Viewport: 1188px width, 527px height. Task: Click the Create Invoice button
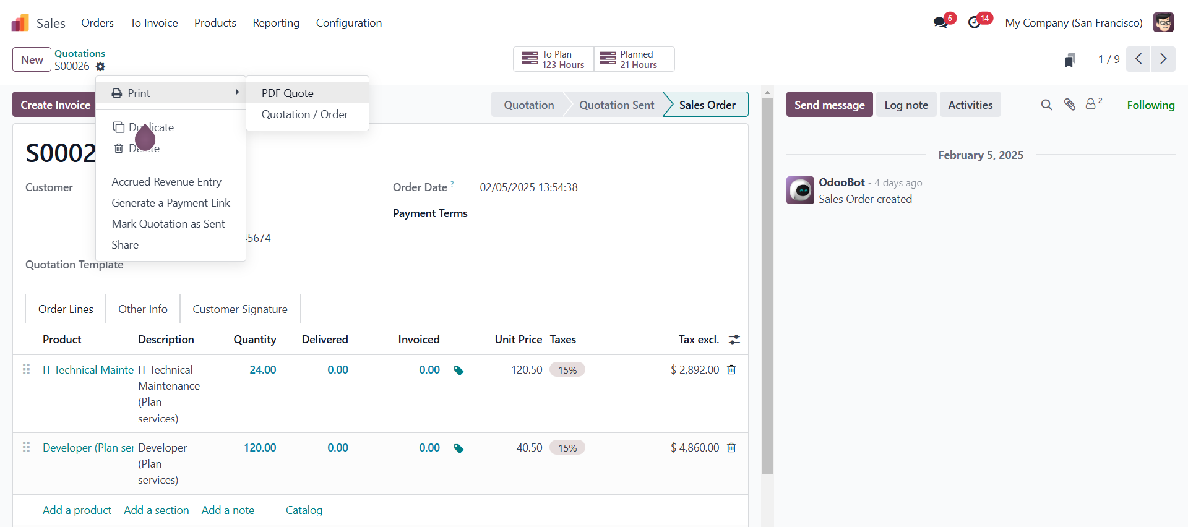click(55, 105)
